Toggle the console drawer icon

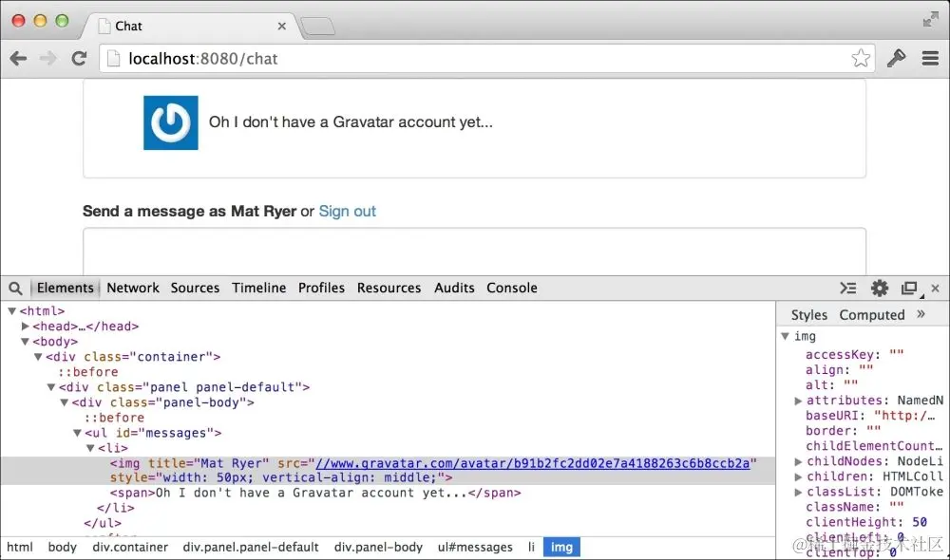coord(848,288)
